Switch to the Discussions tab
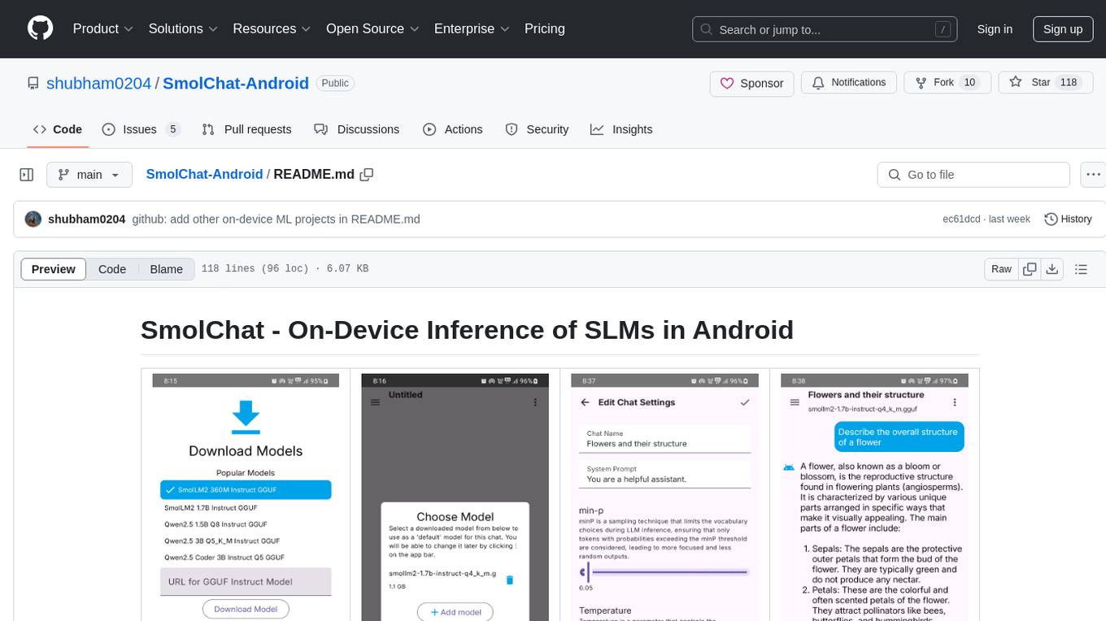The height and width of the screenshot is (621, 1106). (356, 129)
